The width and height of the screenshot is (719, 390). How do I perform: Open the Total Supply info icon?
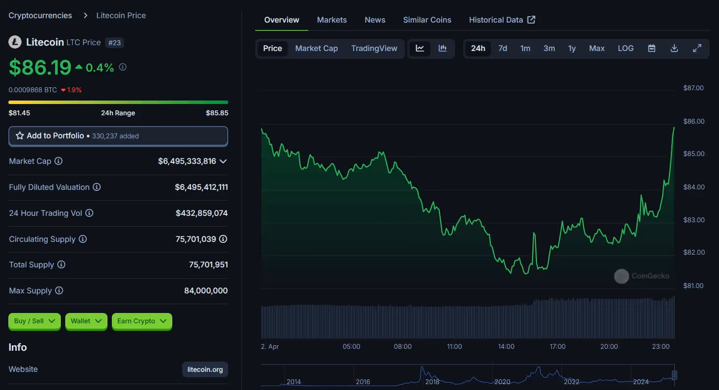[x=61, y=264]
